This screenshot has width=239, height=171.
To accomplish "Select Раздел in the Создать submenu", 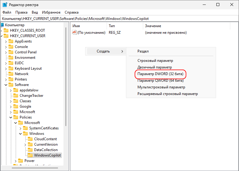I will 143,52.
